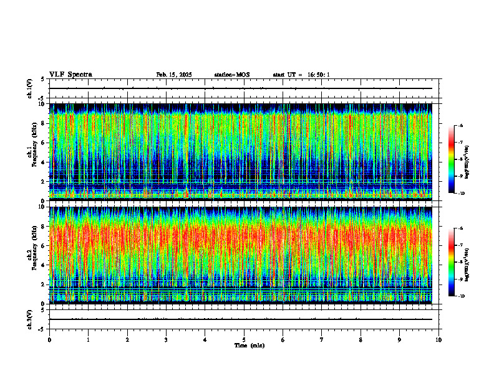Click the time axis tick label "3"
The height and width of the screenshot is (381, 494).
[166, 340]
